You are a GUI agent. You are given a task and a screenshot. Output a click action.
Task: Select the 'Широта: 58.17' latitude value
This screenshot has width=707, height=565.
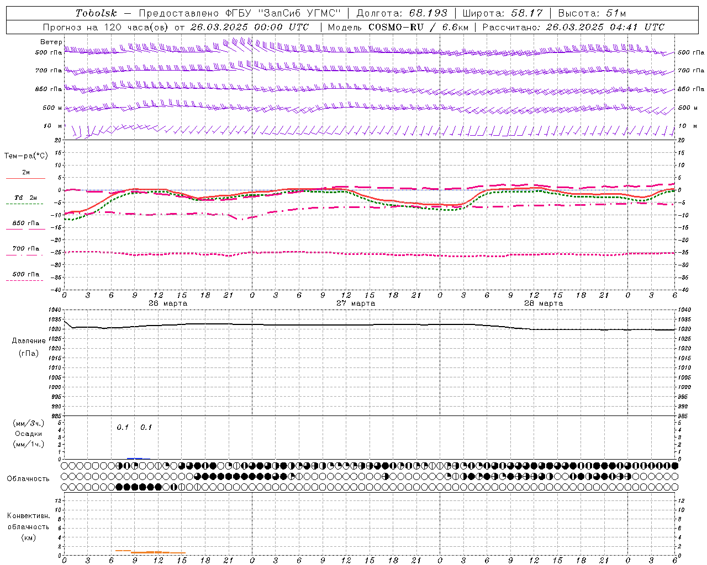click(502, 13)
